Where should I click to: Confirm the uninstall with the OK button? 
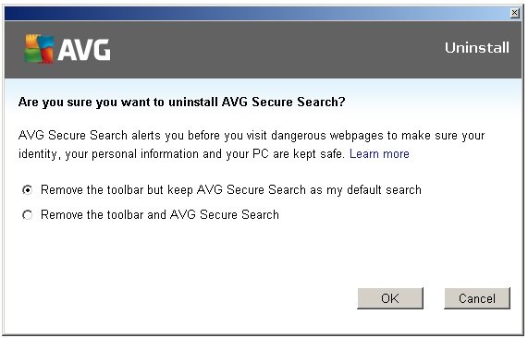[x=390, y=298]
